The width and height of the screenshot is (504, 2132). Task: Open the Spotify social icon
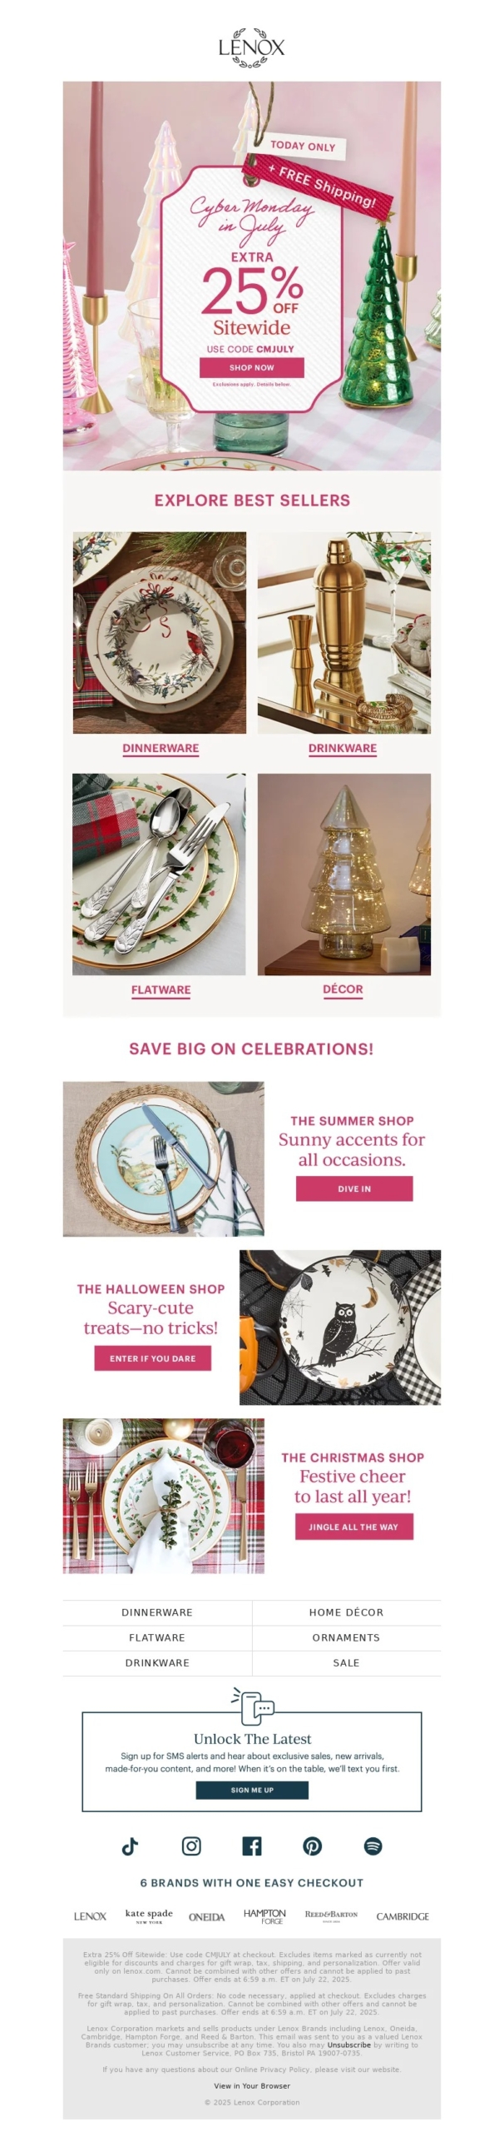pyautogui.click(x=373, y=1846)
